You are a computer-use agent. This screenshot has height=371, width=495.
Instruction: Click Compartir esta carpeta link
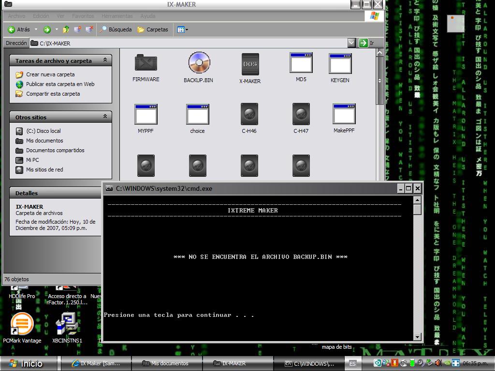[x=53, y=94]
